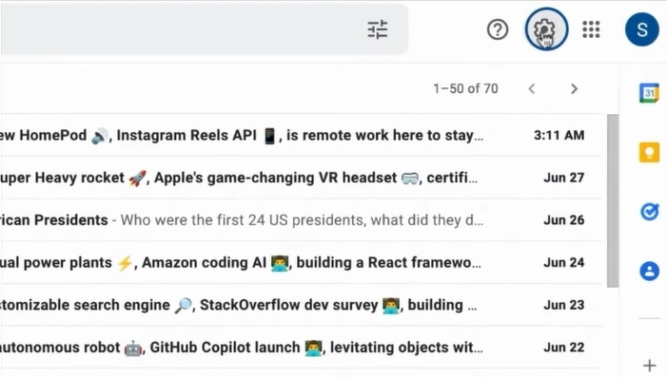This screenshot has width=667, height=377.
Task: Click the Jun 24 date
Action: tap(563, 262)
